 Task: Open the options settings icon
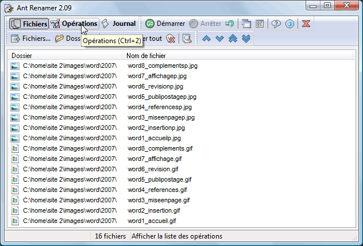pos(260,24)
